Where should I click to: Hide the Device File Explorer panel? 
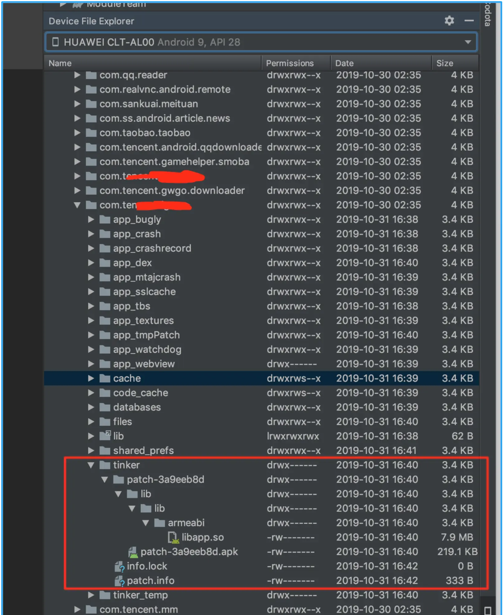pyautogui.click(x=469, y=21)
